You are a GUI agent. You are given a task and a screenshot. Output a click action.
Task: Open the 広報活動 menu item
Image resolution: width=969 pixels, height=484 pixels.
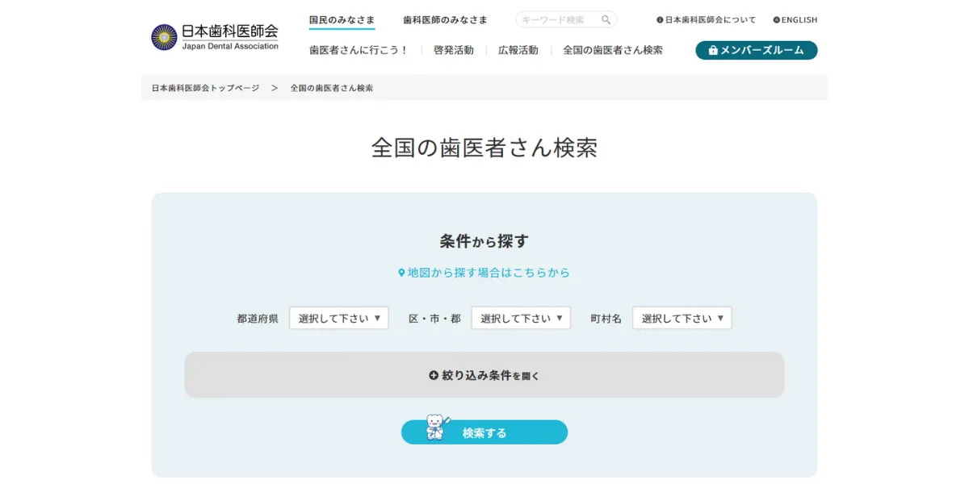point(518,50)
